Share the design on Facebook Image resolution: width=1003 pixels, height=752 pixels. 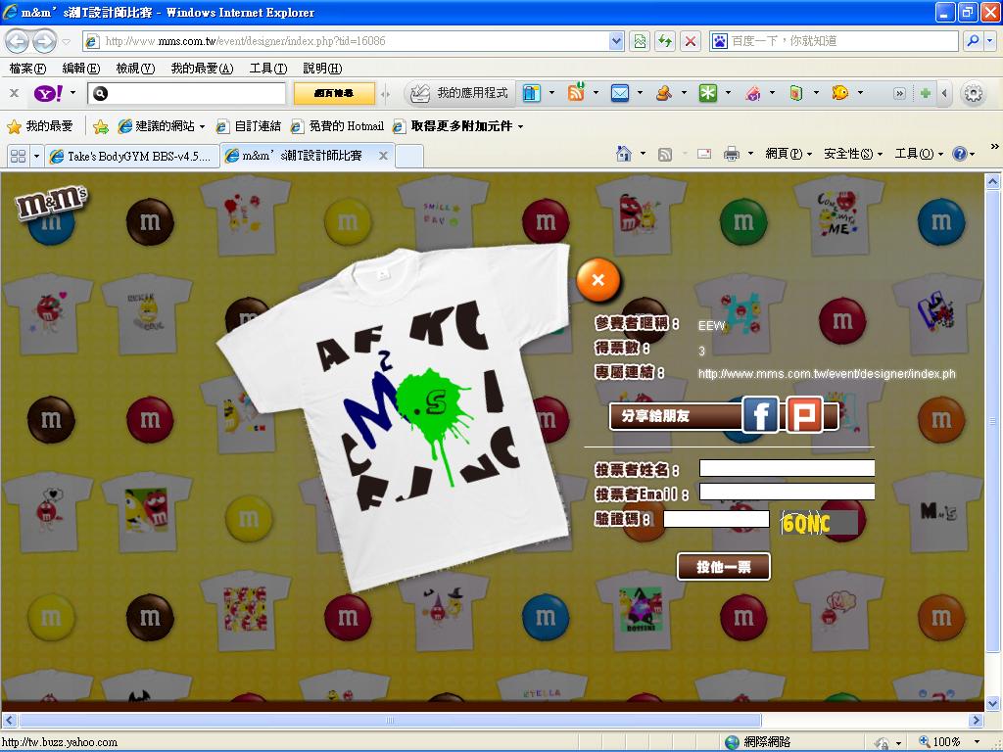(760, 415)
